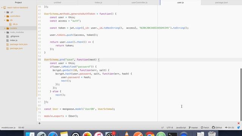
Task: Collapse the react-native-backend root folder
Action: click(x=2, y=8)
